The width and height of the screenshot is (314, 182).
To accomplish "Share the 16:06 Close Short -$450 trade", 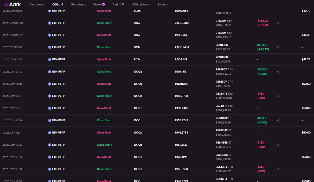I will pyautogui.click(x=278, y=145).
